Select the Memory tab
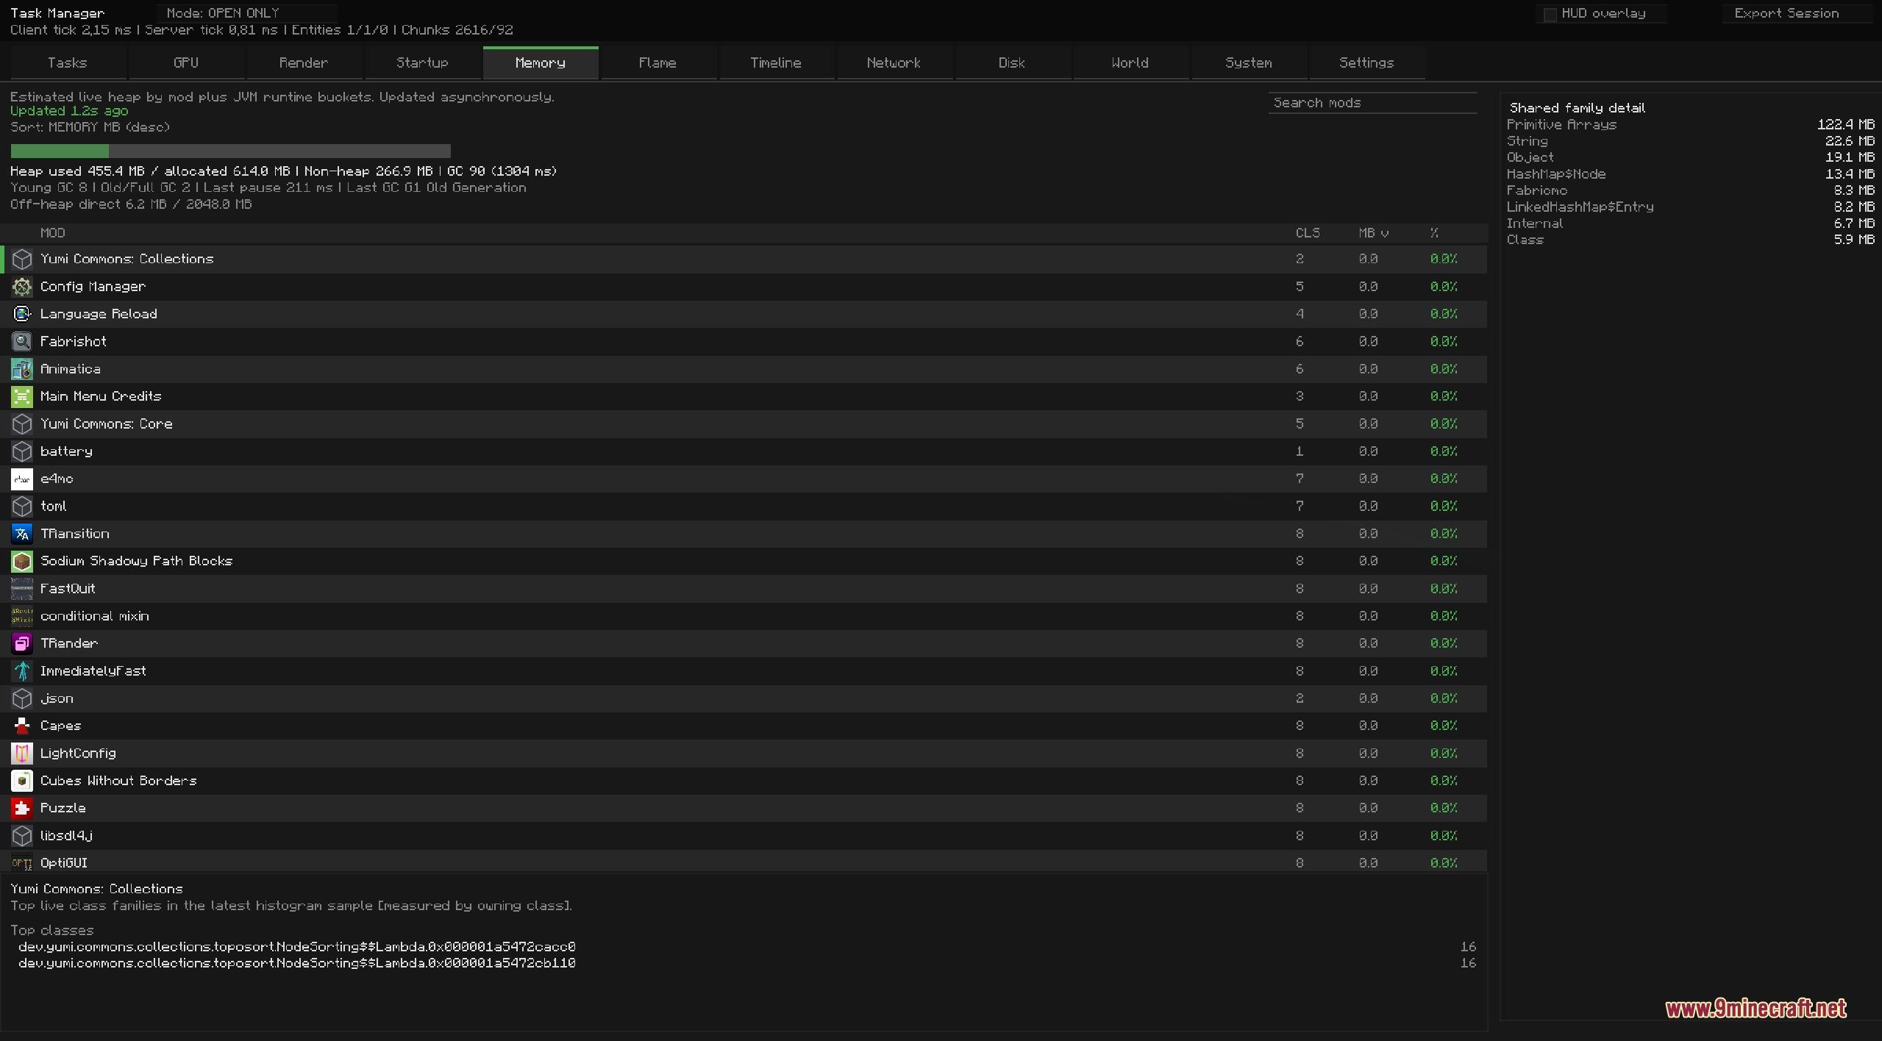 pyautogui.click(x=541, y=62)
